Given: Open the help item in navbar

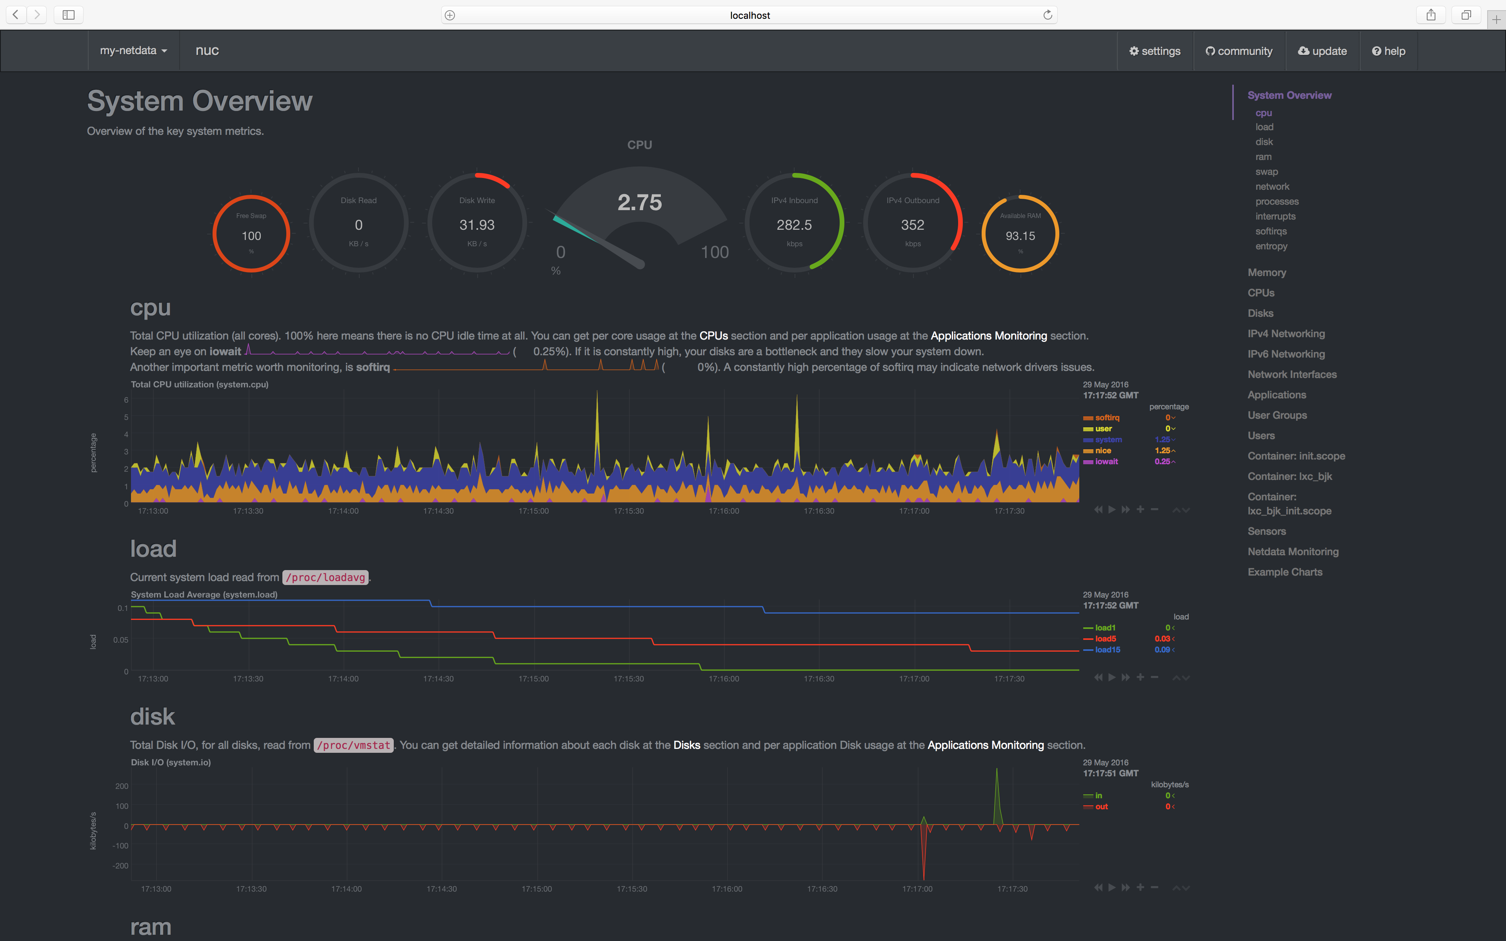Looking at the screenshot, I should (1388, 51).
